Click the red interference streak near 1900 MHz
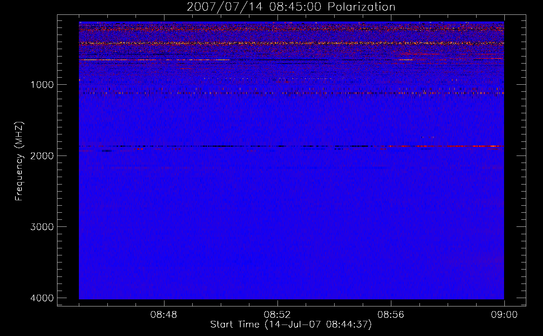 coord(446,146)
